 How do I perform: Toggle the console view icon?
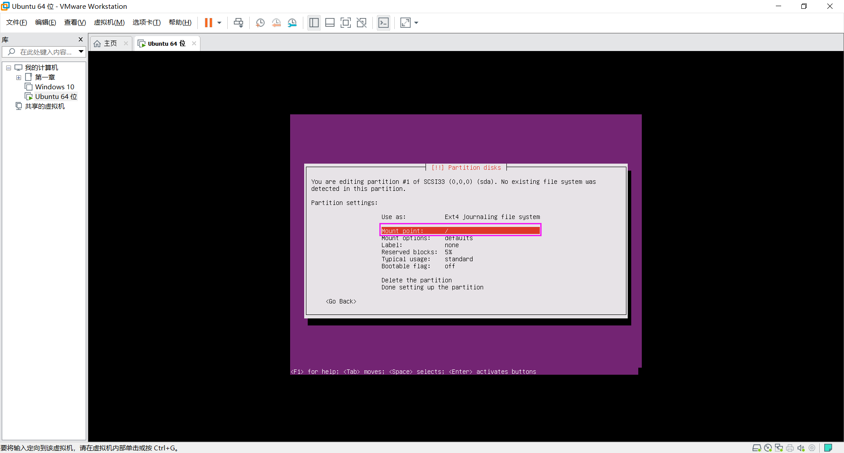point(383,23)
